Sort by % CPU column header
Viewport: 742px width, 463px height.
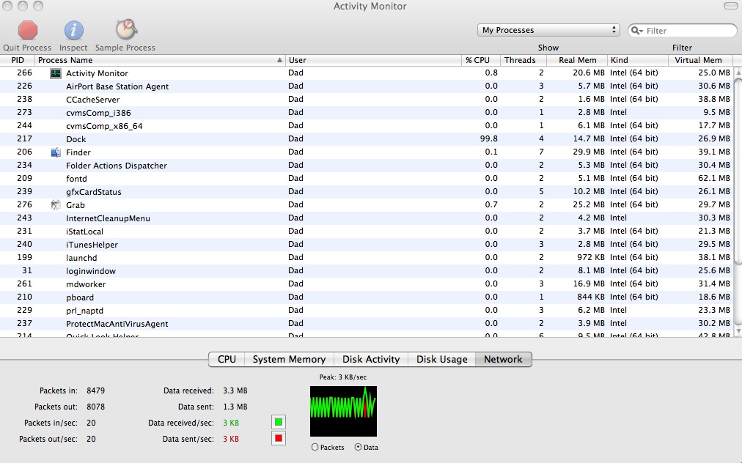point(480,60)
